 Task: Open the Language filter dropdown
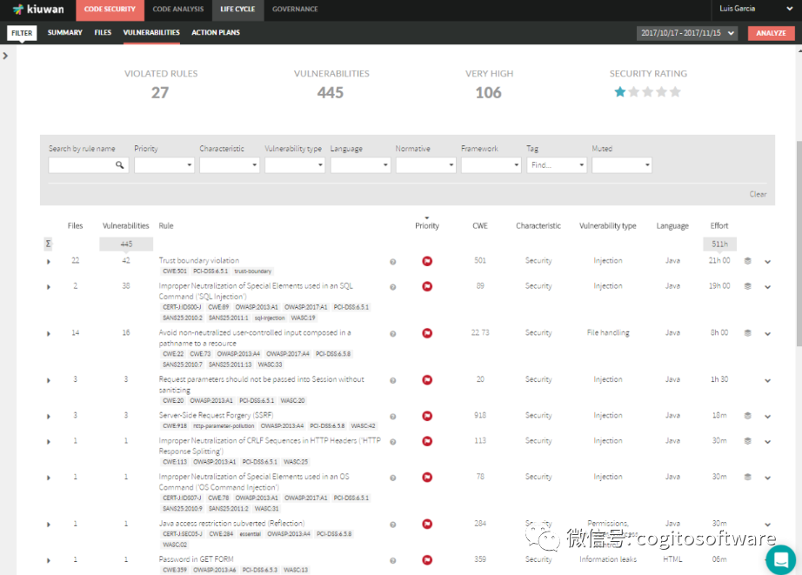(361, 164)
